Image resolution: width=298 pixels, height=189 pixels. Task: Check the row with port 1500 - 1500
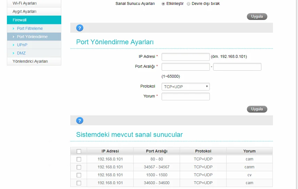[79, 175]
